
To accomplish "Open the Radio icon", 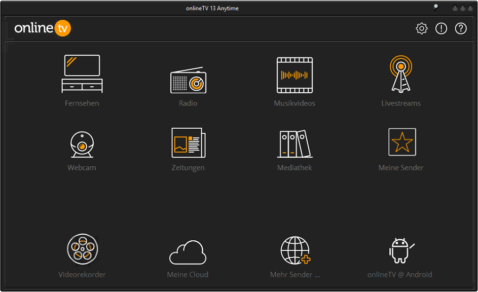I will 188,81.
